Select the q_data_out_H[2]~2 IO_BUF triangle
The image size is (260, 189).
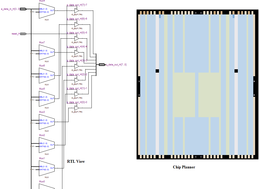coord(77,80)
